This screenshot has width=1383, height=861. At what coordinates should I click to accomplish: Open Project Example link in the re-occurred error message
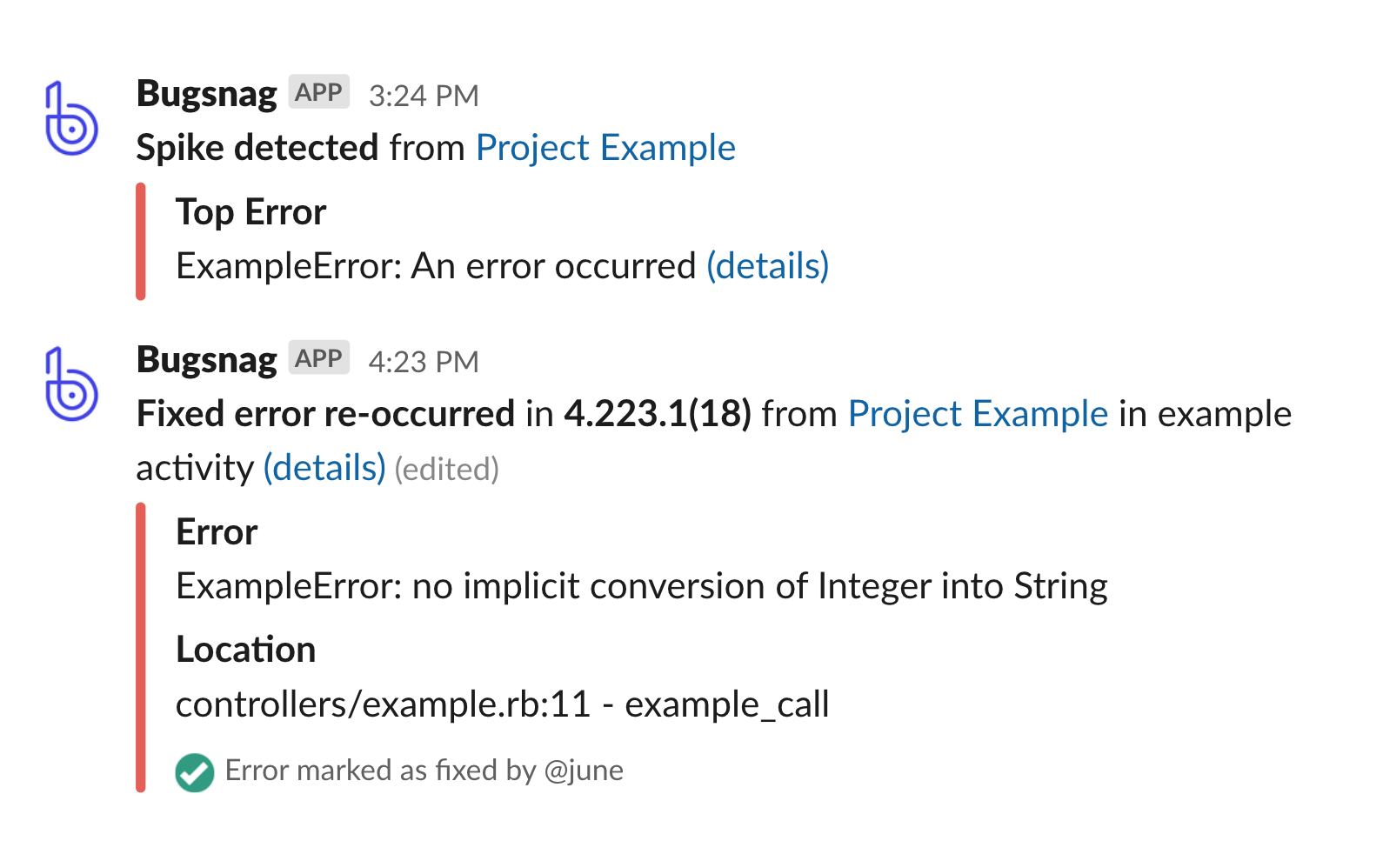point(978,414)
